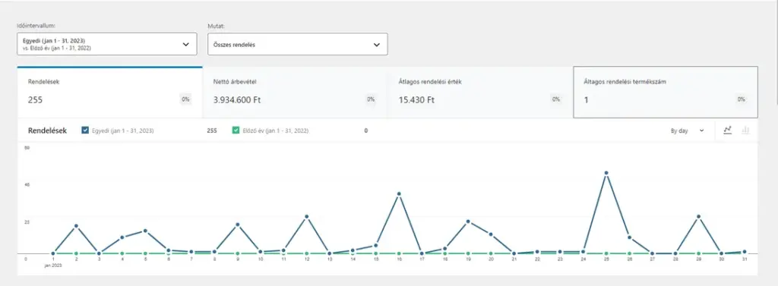Viewport: 778px width, 286px height.
Task: Click the Rendelések chart title
Action: click(48, 130)
